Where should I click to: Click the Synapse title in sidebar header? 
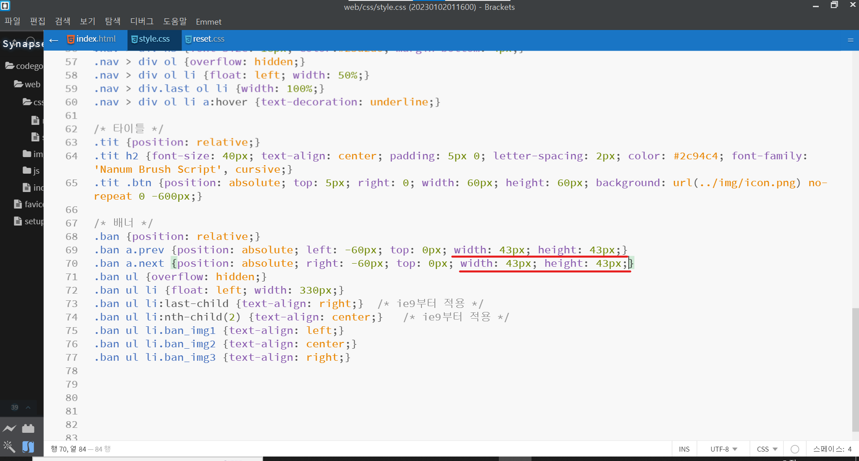tap(23, 43)
